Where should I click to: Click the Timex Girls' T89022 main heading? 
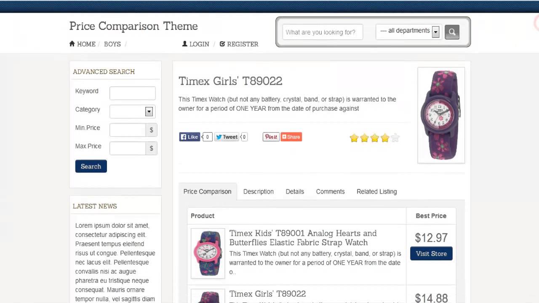point(230,81)
